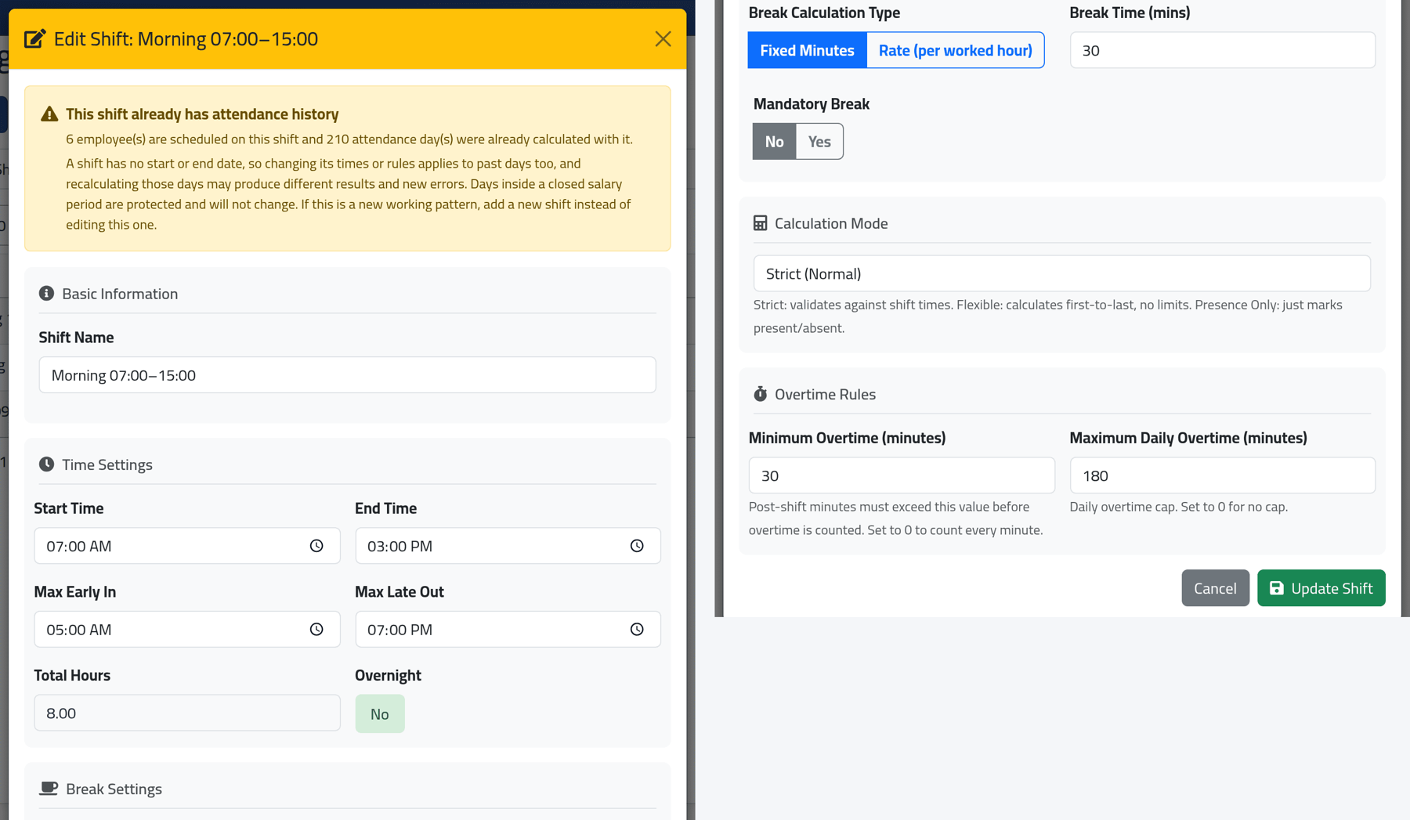Screen dimensions: 1410x820
Task: Click the Start Time 07:00 AM field
Action: pyautogui.click(x=186, y=546)
